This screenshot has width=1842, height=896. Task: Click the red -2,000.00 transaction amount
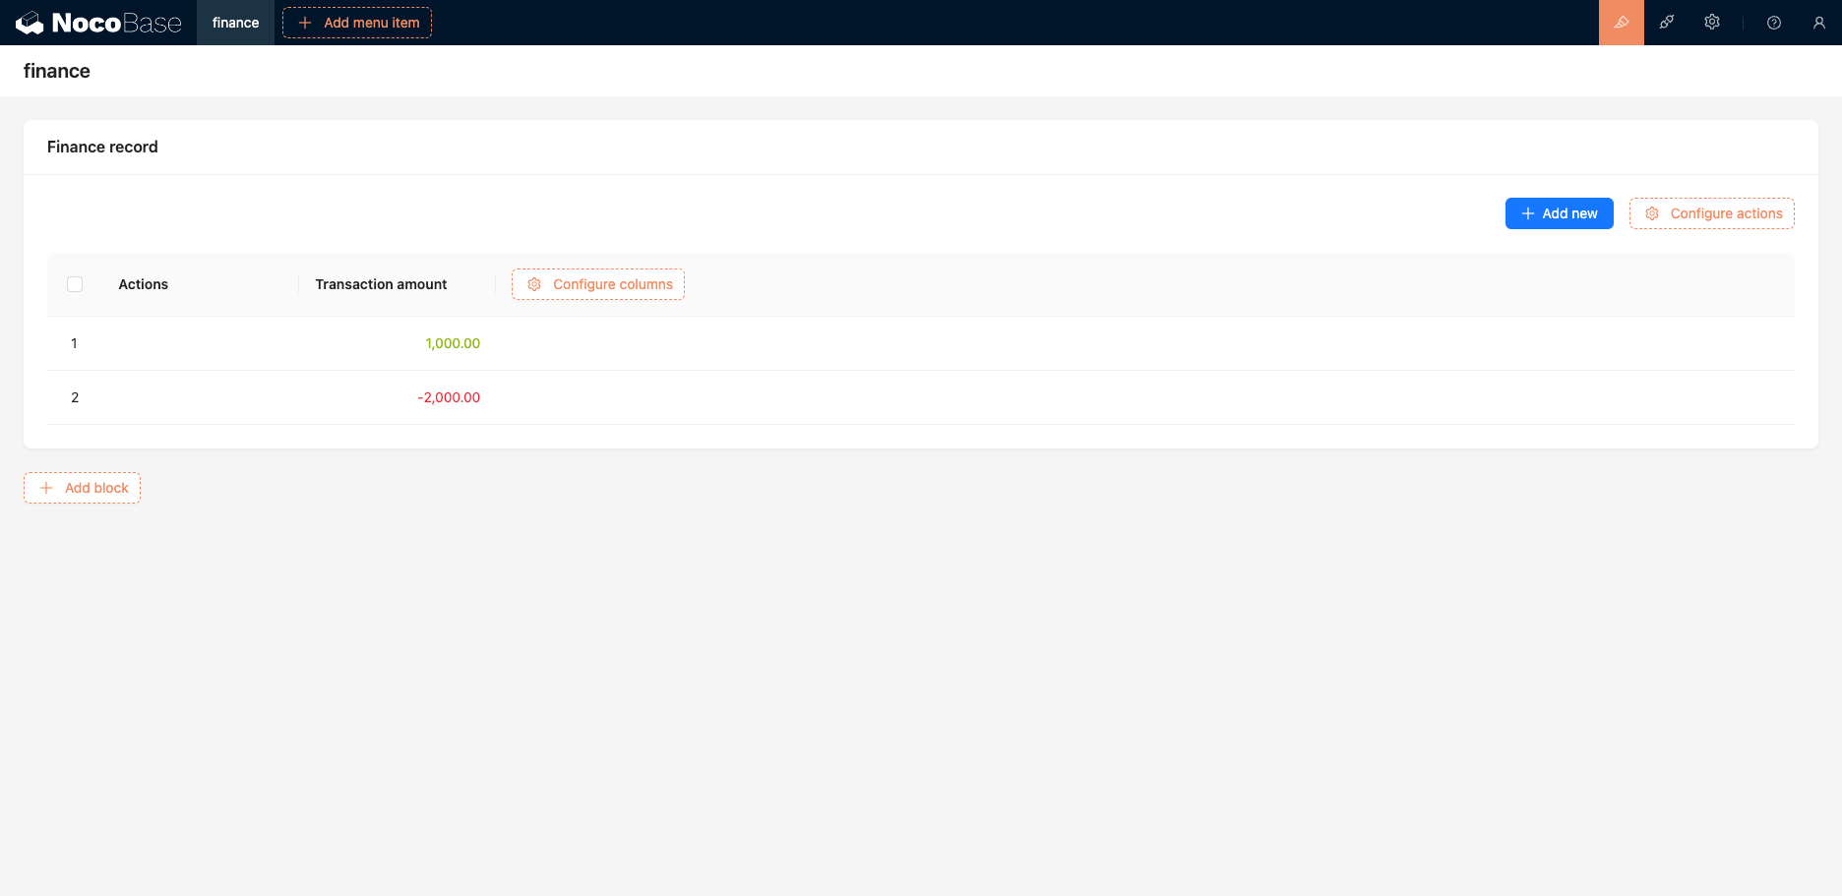449,397
